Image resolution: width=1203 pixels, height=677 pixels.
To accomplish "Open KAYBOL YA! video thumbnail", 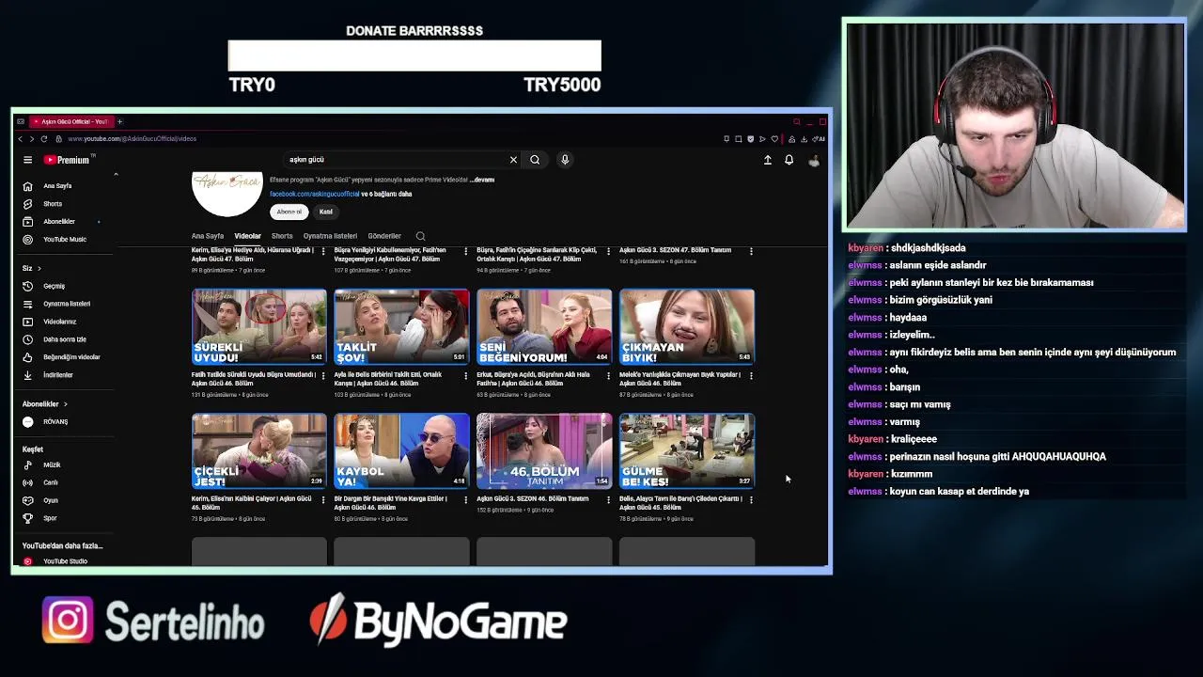I will 401,450.
